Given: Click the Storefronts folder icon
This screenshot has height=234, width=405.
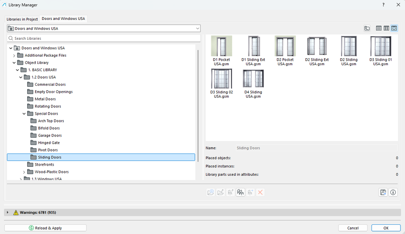Looking at the screenshot, I should pos(30,164).
